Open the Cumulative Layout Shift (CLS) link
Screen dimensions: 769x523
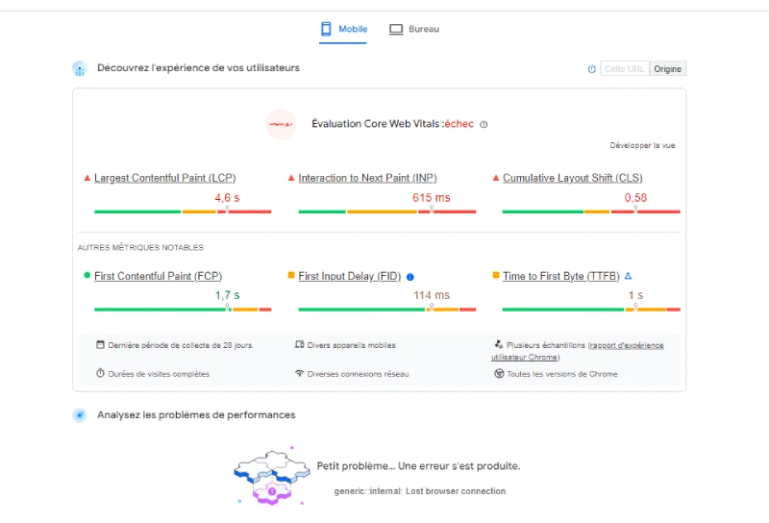(573, 178)
